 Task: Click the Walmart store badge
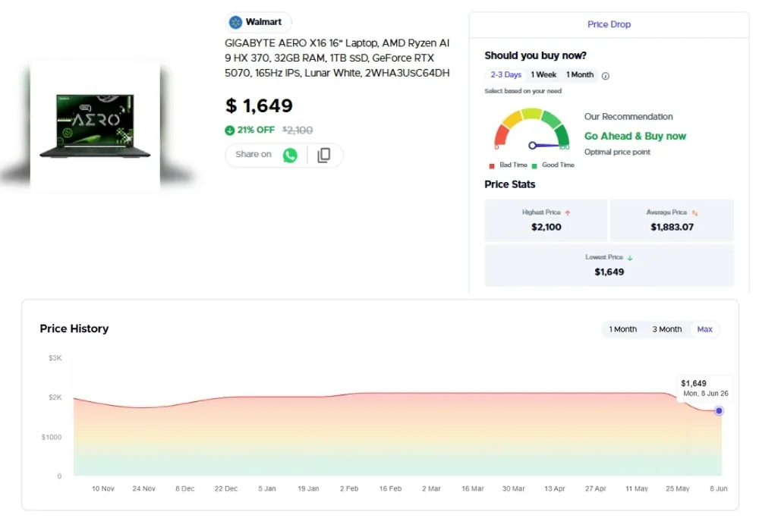pyautogui.click(x=259, y=22)
